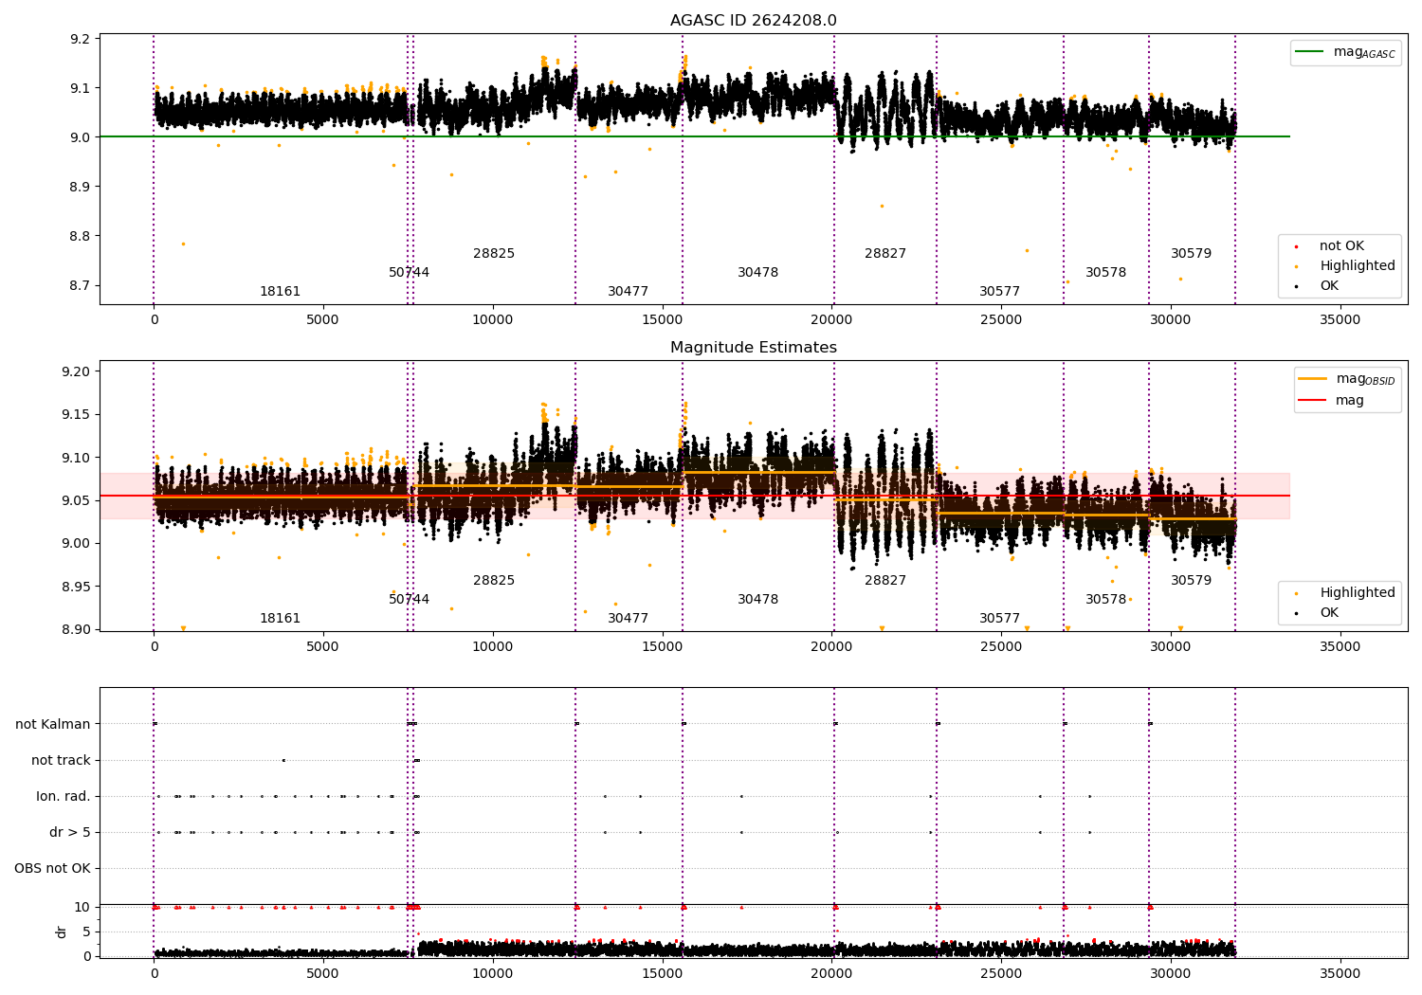Click the 5000 x-axis tick in middle plot
Viewport: 1422px width, 995px height.
pos(323,646)
